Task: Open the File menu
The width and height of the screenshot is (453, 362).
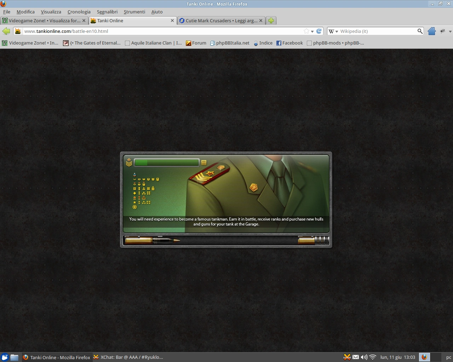Action: point(7,12)
